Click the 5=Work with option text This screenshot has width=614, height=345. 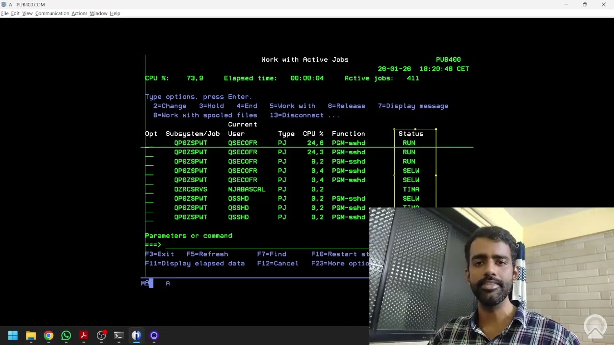293,106
